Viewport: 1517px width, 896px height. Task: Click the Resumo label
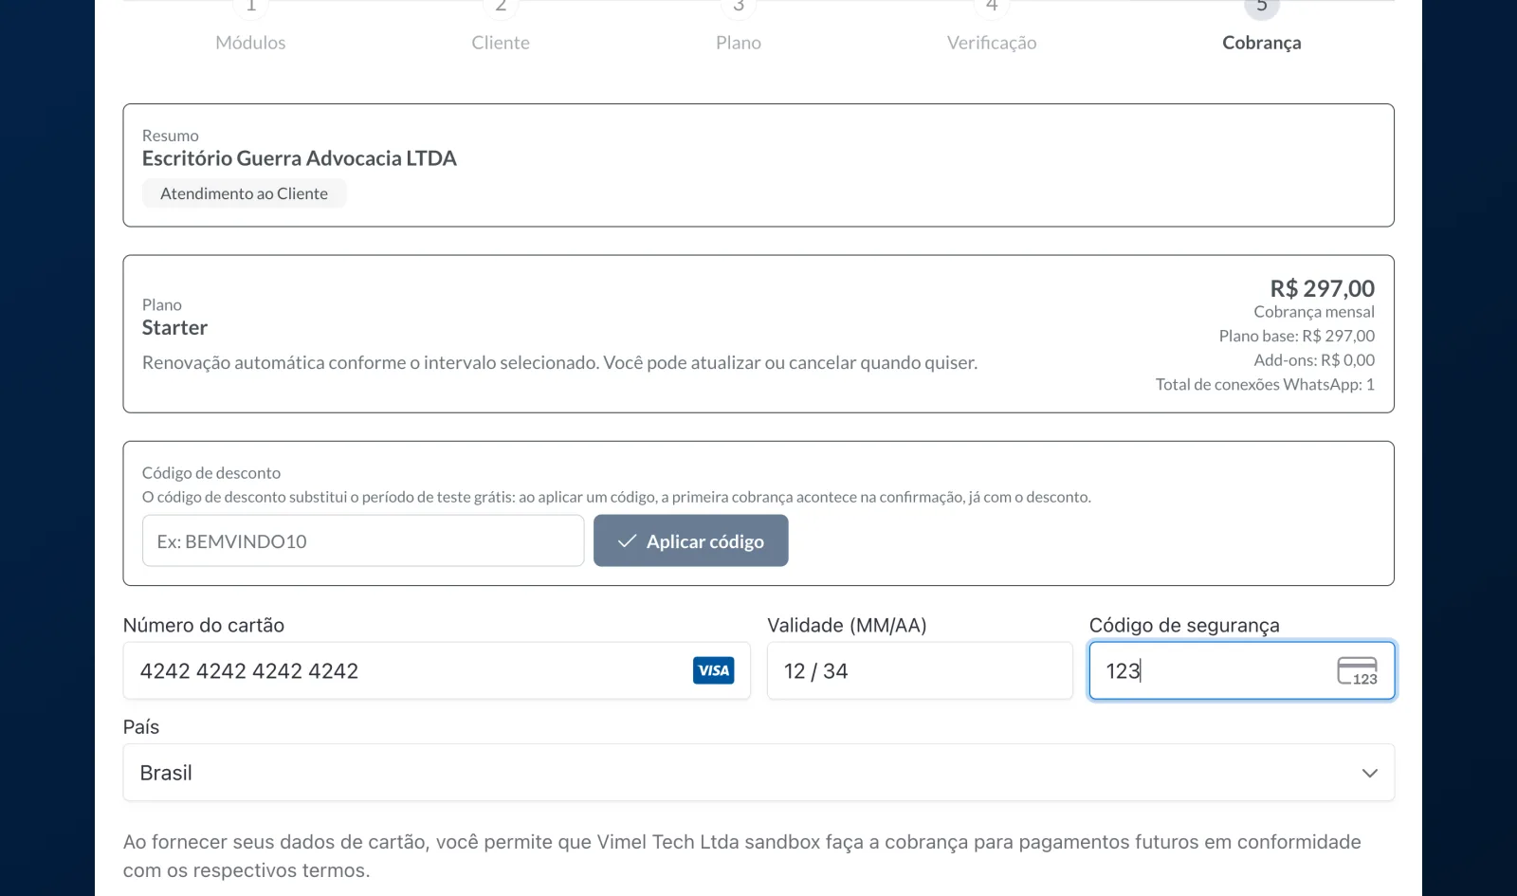pos(171,136)
